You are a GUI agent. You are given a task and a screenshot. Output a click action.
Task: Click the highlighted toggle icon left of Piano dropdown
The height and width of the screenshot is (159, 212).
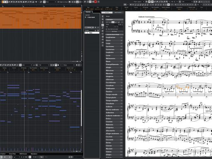pyautogui.click(x=56, y=65)
